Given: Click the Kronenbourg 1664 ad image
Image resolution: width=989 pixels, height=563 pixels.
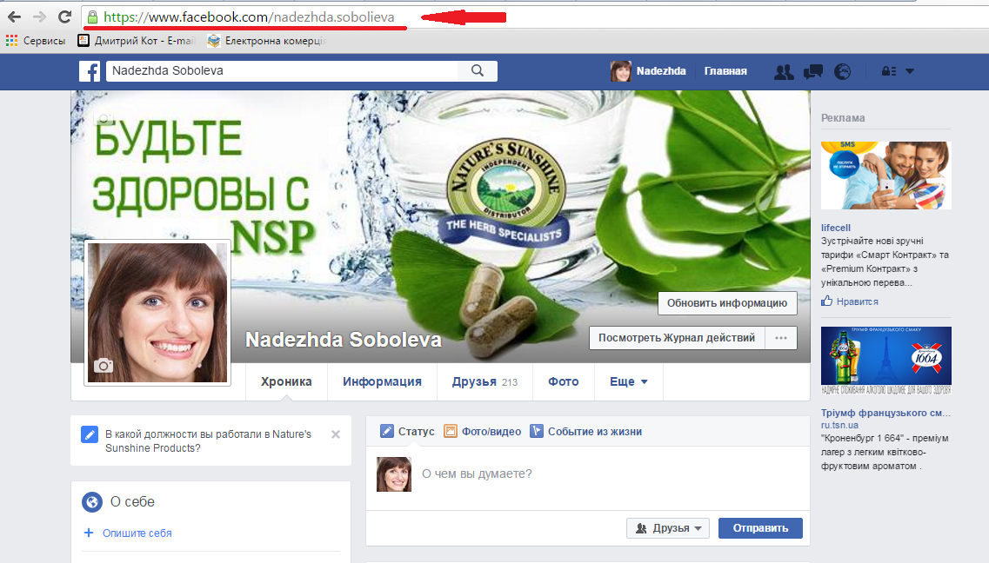Looking at the screenshot, I should coord(886,361).
